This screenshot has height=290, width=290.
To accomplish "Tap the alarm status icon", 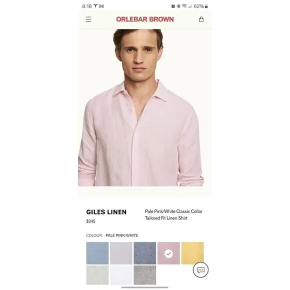I will (x=173, y=6).
